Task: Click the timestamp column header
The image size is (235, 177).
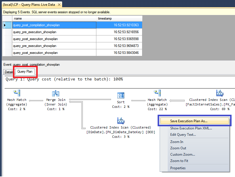Action: (x=119, y=18)
